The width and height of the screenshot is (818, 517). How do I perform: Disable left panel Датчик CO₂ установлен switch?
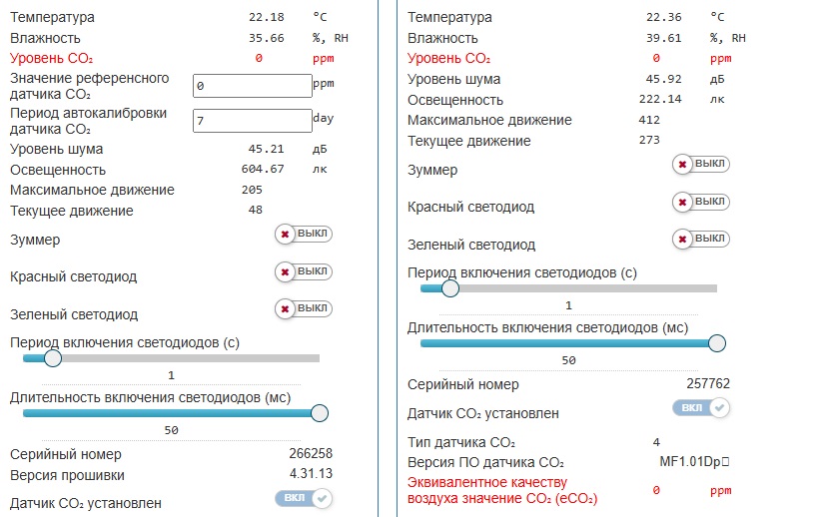(x=304, y=498)
